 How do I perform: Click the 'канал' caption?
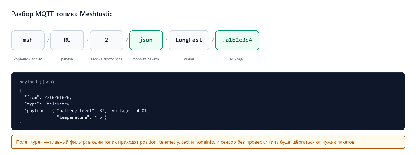pyautogui.click(x=189, y=59)
